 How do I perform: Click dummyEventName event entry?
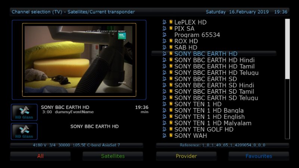click(x=74, y=112)
